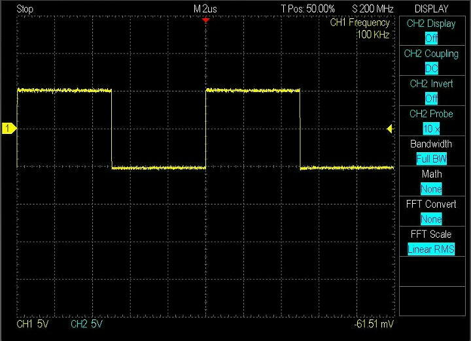Click the 100 KHz frequency value
Image resolution: width=471 pixels, height=341 pixels.
374,35
